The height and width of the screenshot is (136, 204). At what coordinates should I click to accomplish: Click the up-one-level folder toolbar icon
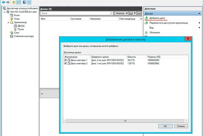[x=14, y=2]
